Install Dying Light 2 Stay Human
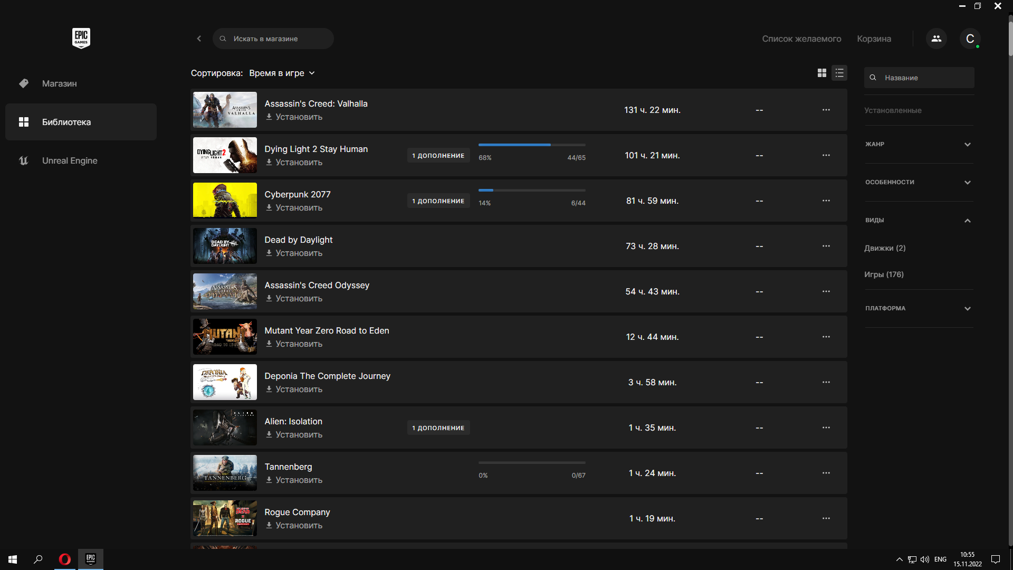Viewport: 1013px width, 570px height. [294, 163]
